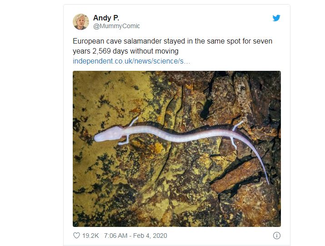The width and height of the screenshot is (325, 246).
Task: Open the Andy P. display name
Action: click(106, 18)
